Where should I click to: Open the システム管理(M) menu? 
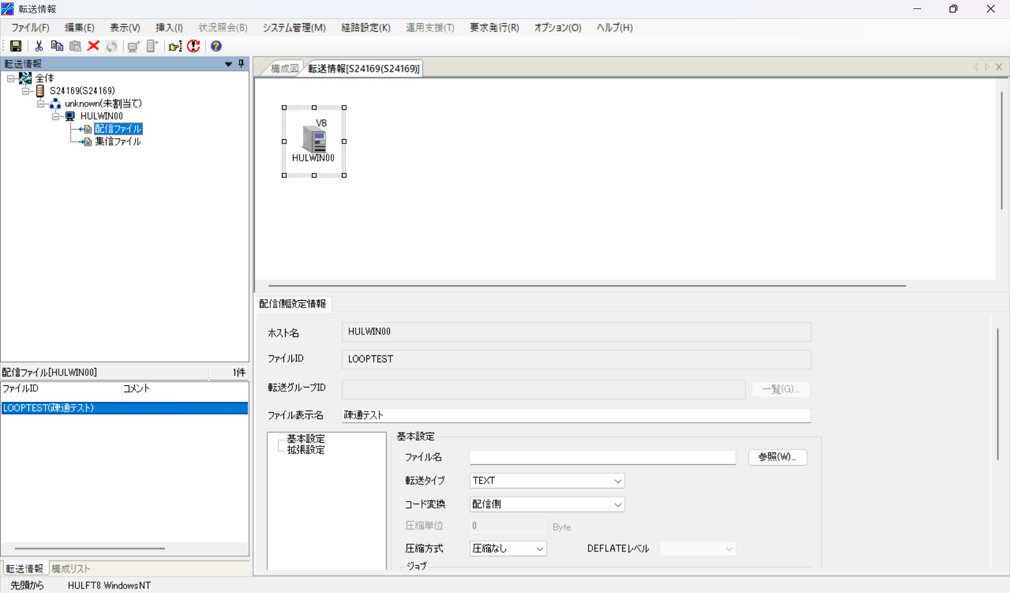(x=294, y=28)
